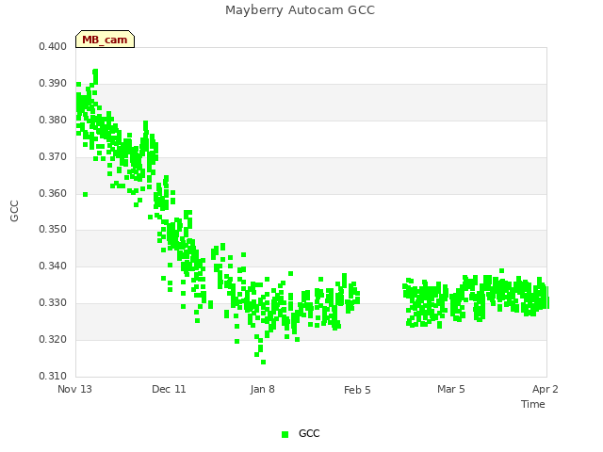Viewport: 603px width, 452px height.
Task: Click the vertical GCC axis title
Action: 15,211
